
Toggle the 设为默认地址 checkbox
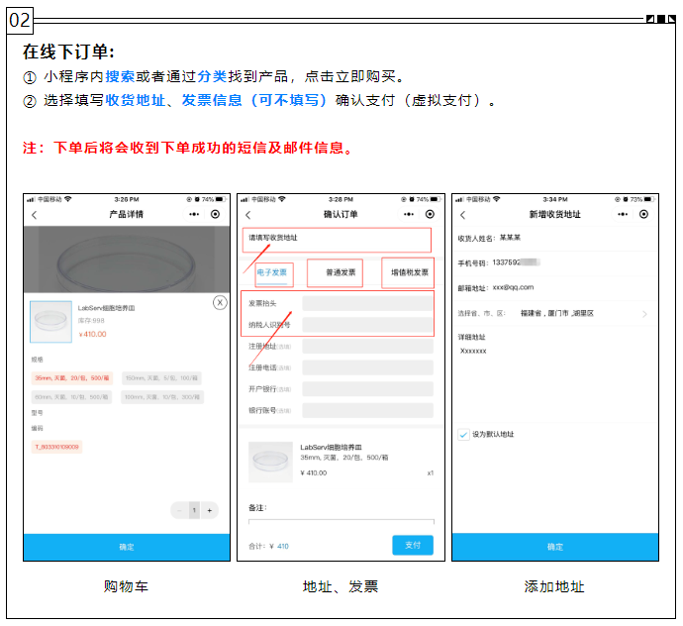click(x=463, y=435)
